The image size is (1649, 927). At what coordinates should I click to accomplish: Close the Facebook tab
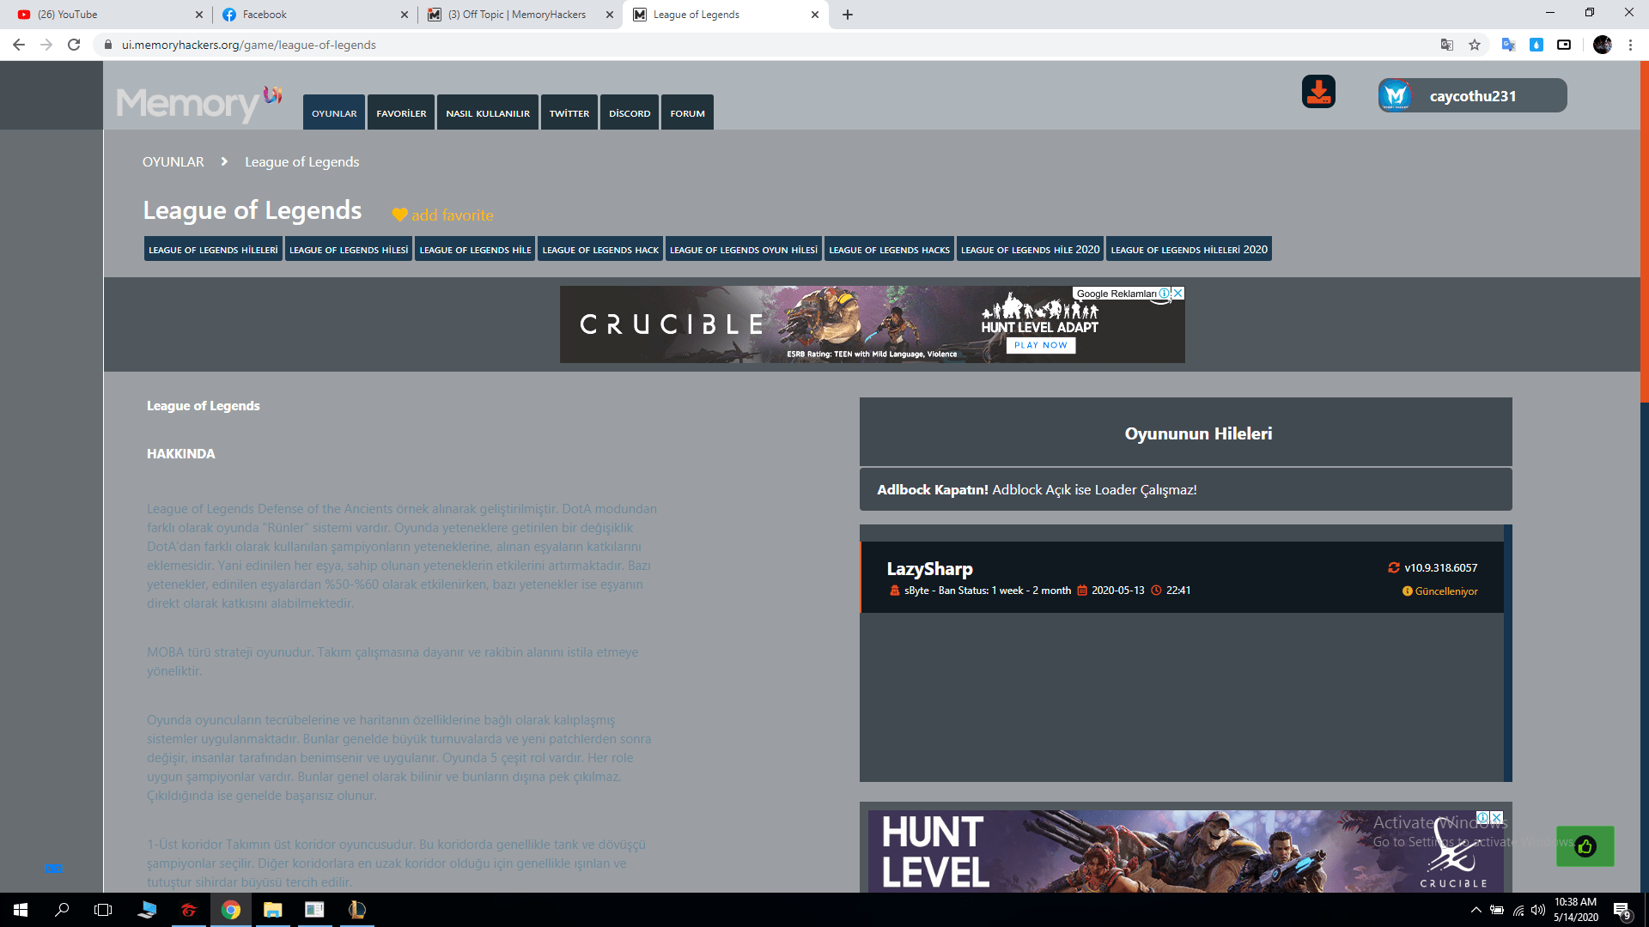(x=405, y=15)
